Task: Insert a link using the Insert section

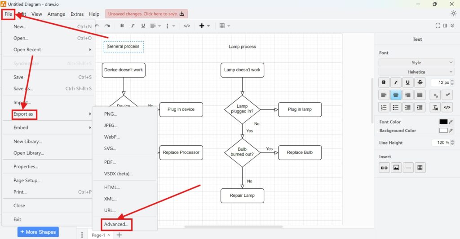Action: pos(384,168)
